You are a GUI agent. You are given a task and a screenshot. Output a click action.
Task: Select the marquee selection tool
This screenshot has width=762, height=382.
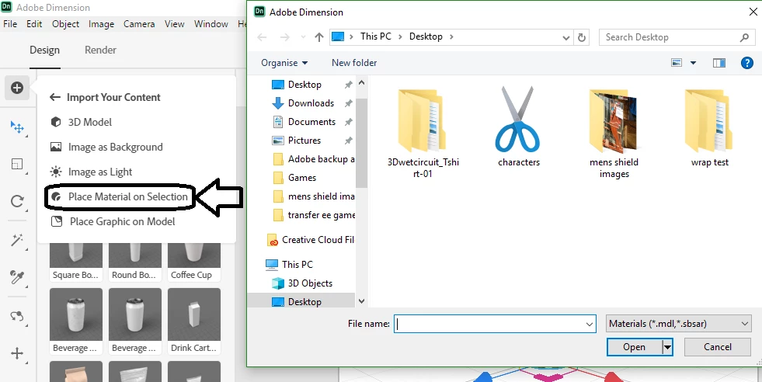pos(17,165)
